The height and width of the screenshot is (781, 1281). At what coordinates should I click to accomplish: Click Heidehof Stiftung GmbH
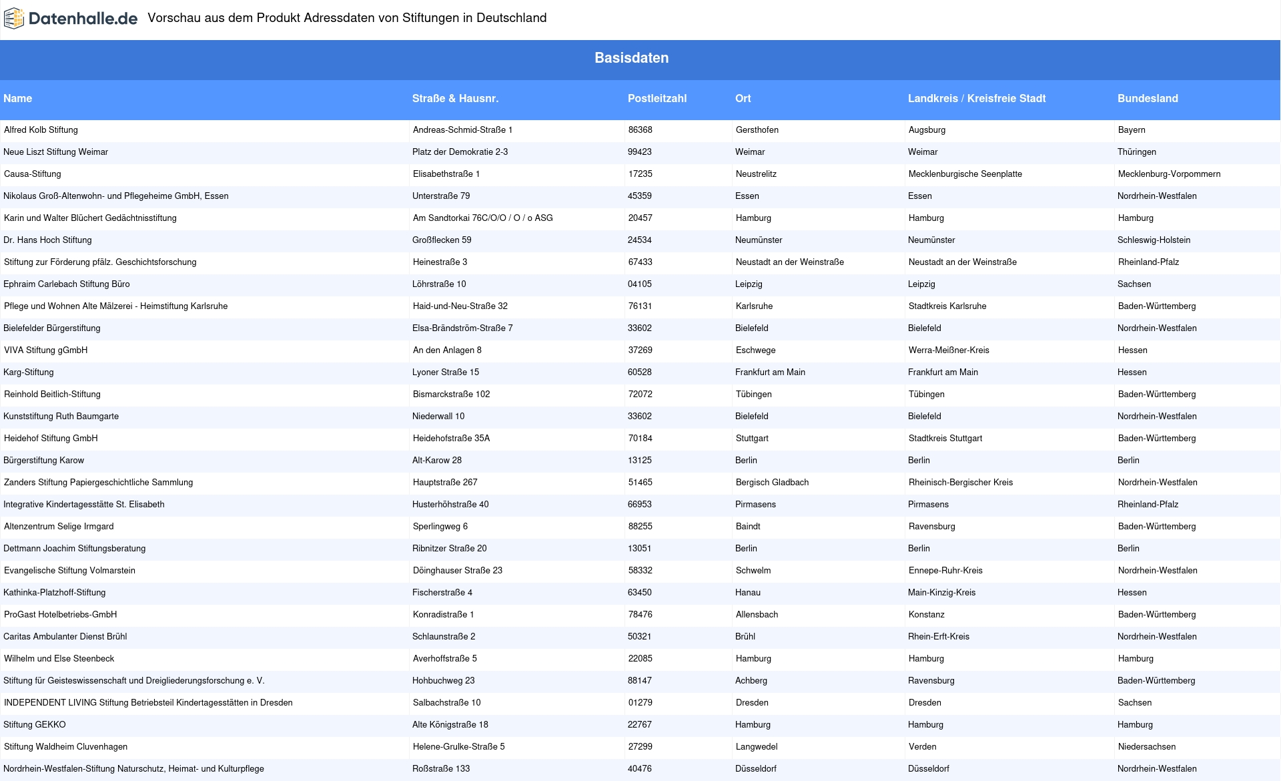[x=51, y=439]
